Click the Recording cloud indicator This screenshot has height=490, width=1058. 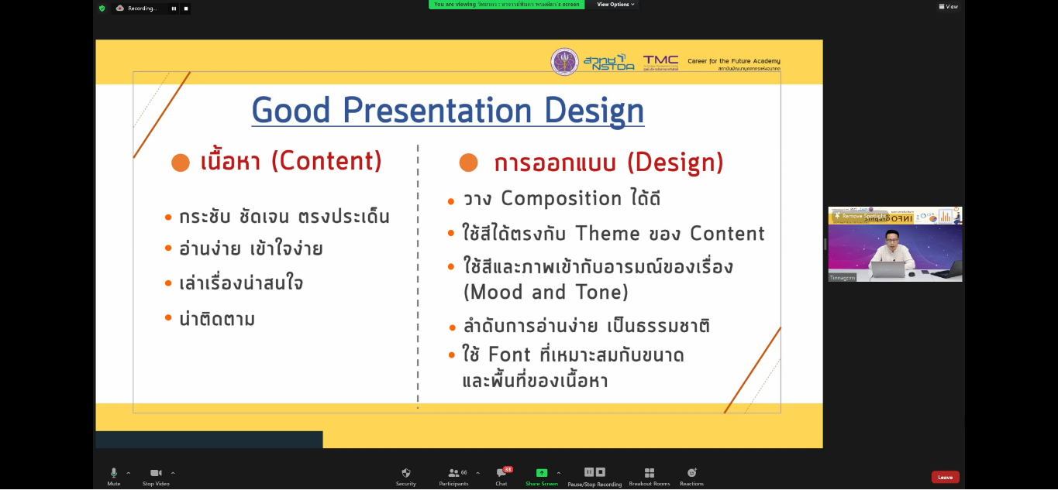click(x=136, y=9)
